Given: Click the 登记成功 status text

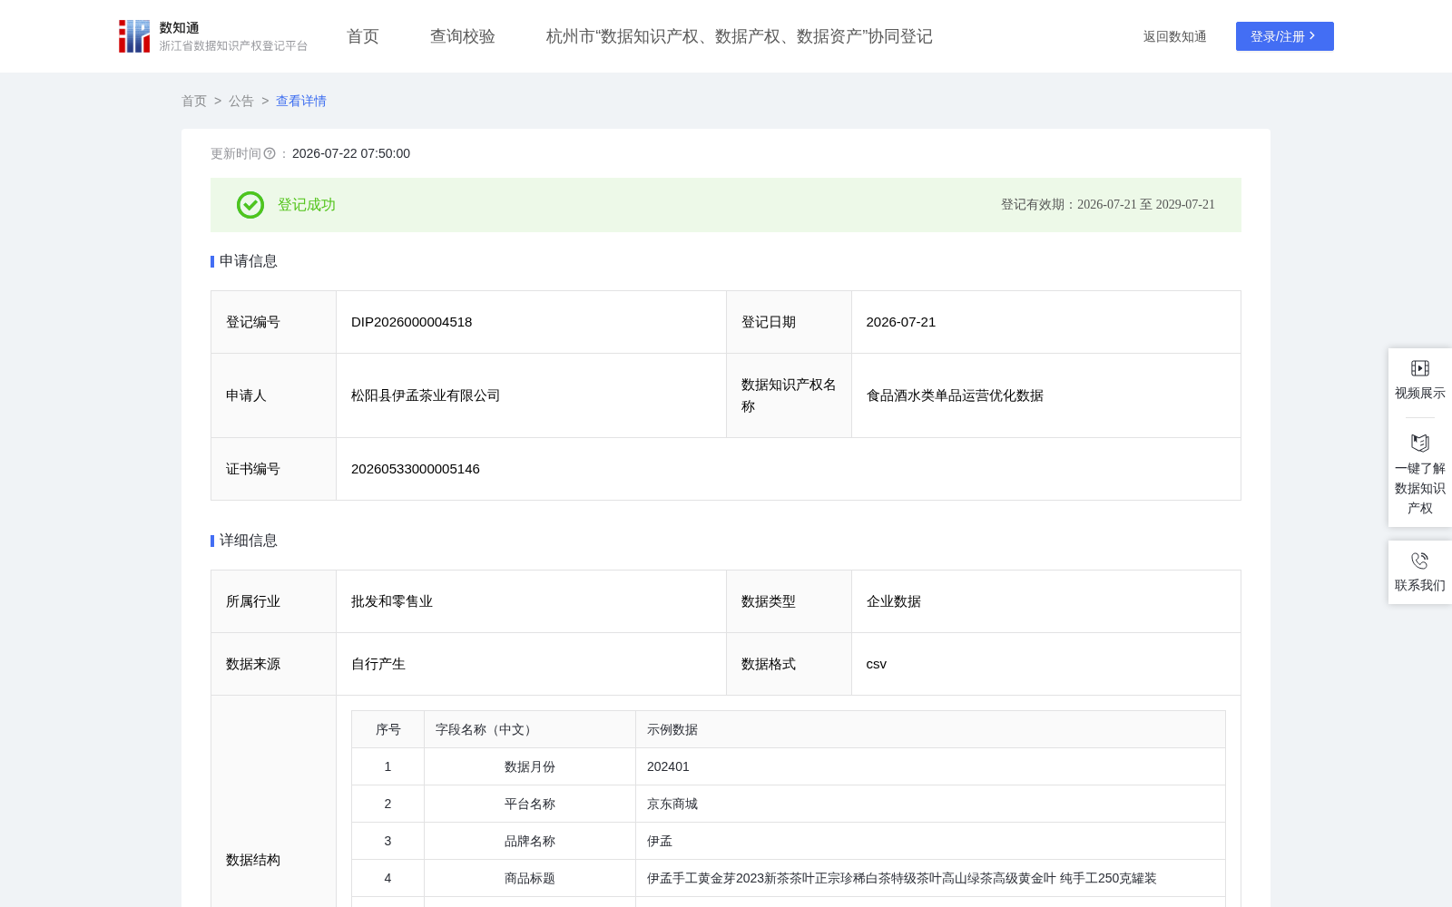Looking at the screenshot, I should (x=307, y=205).
